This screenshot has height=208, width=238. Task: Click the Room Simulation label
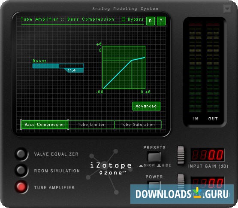(x=57, y=171)
